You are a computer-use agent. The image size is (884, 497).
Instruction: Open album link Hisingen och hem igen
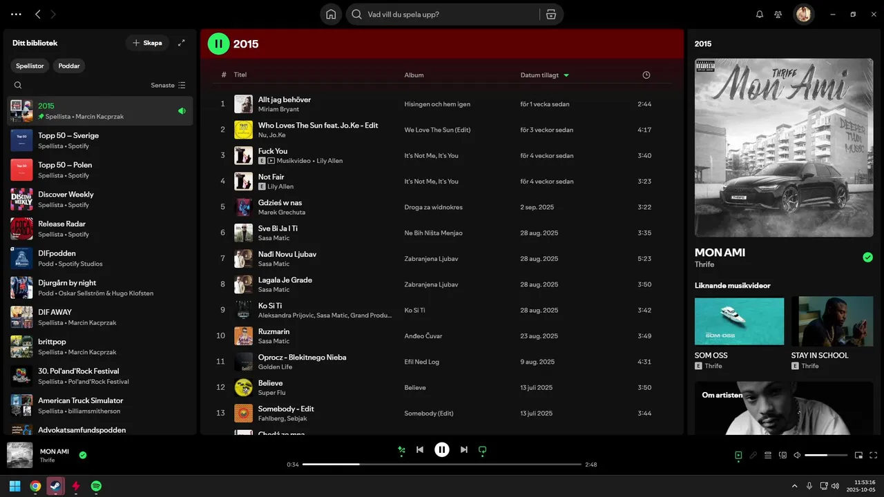pos(437,104)
